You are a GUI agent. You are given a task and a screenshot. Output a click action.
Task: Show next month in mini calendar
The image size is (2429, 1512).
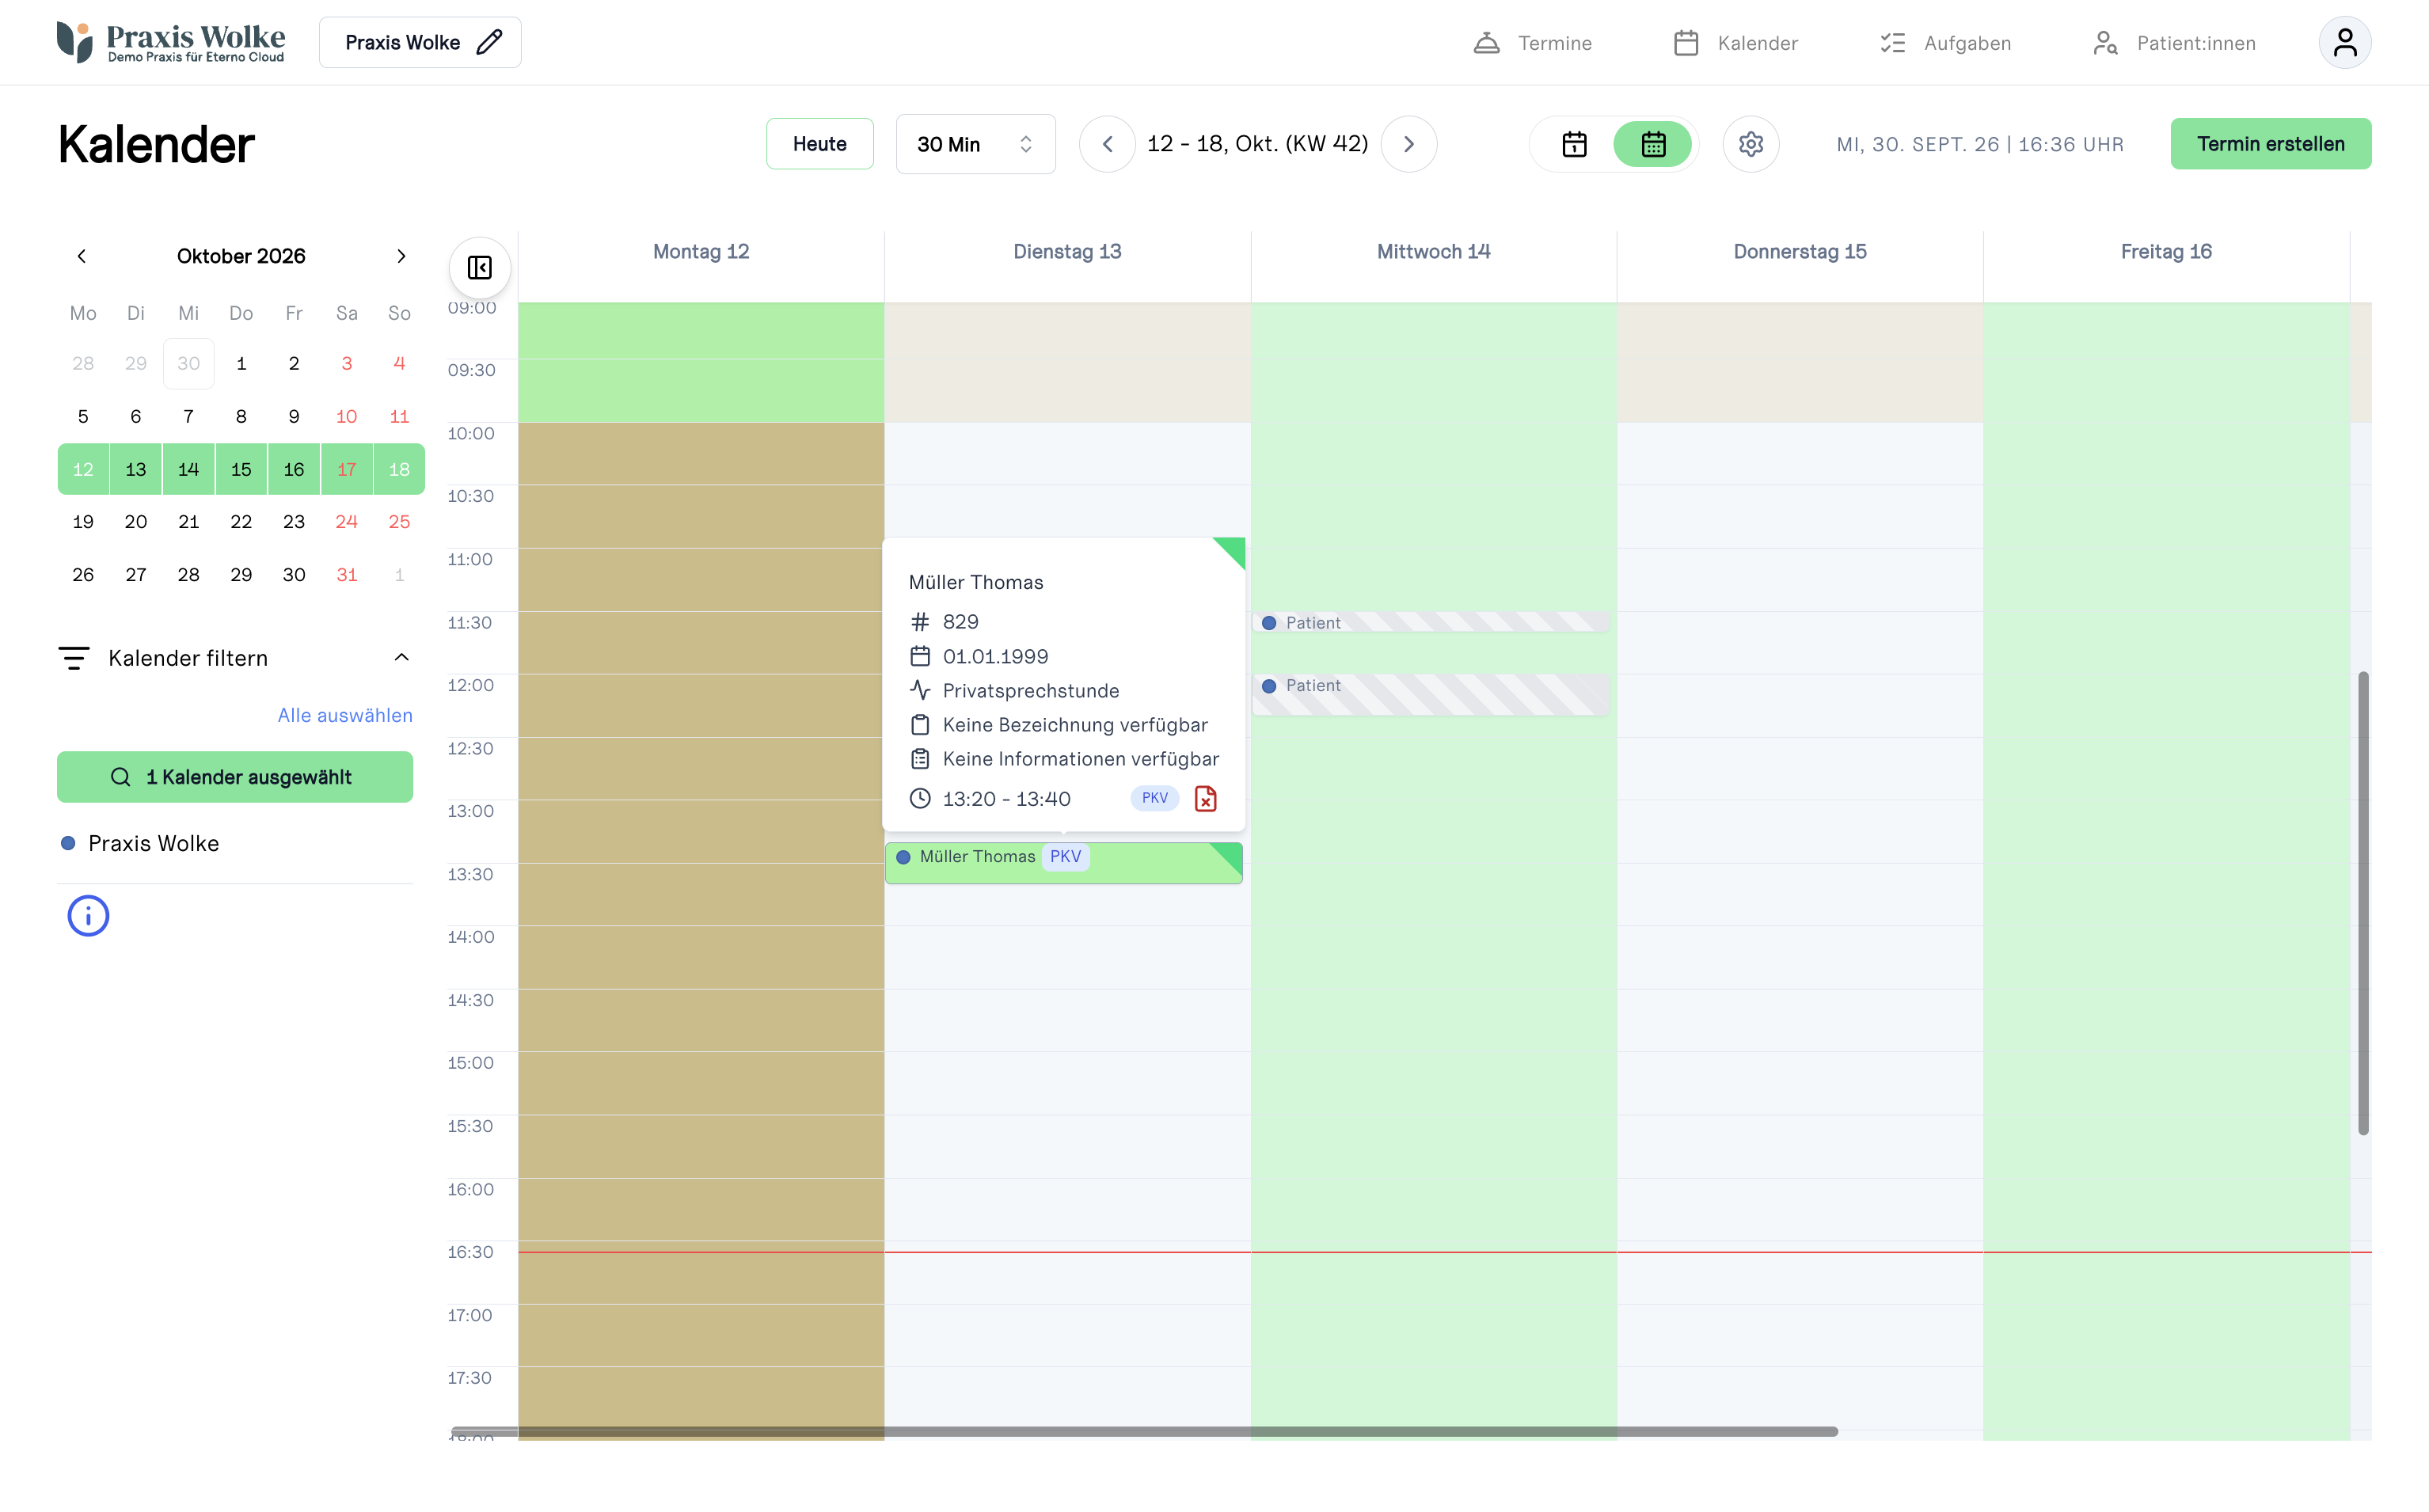[401, 256]
